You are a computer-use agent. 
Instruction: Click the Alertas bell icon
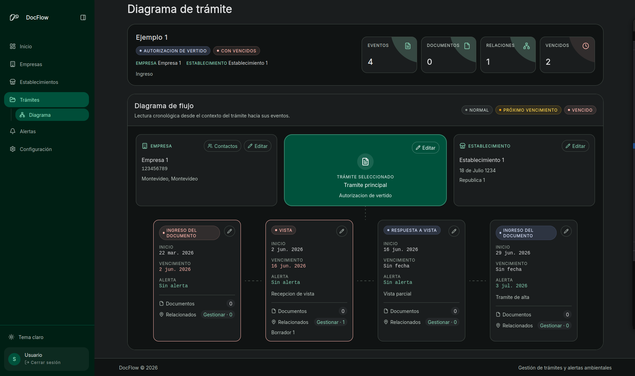coord(13,131)
